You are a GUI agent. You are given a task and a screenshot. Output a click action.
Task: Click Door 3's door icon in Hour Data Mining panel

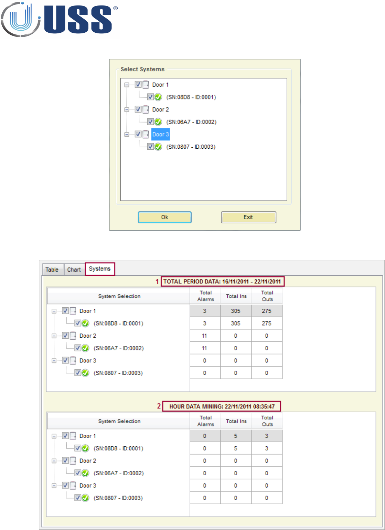coord(73,486)
